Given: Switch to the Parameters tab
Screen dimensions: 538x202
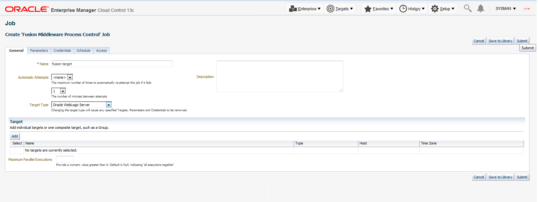Looking at the screenshot, I should pos(39,50).
